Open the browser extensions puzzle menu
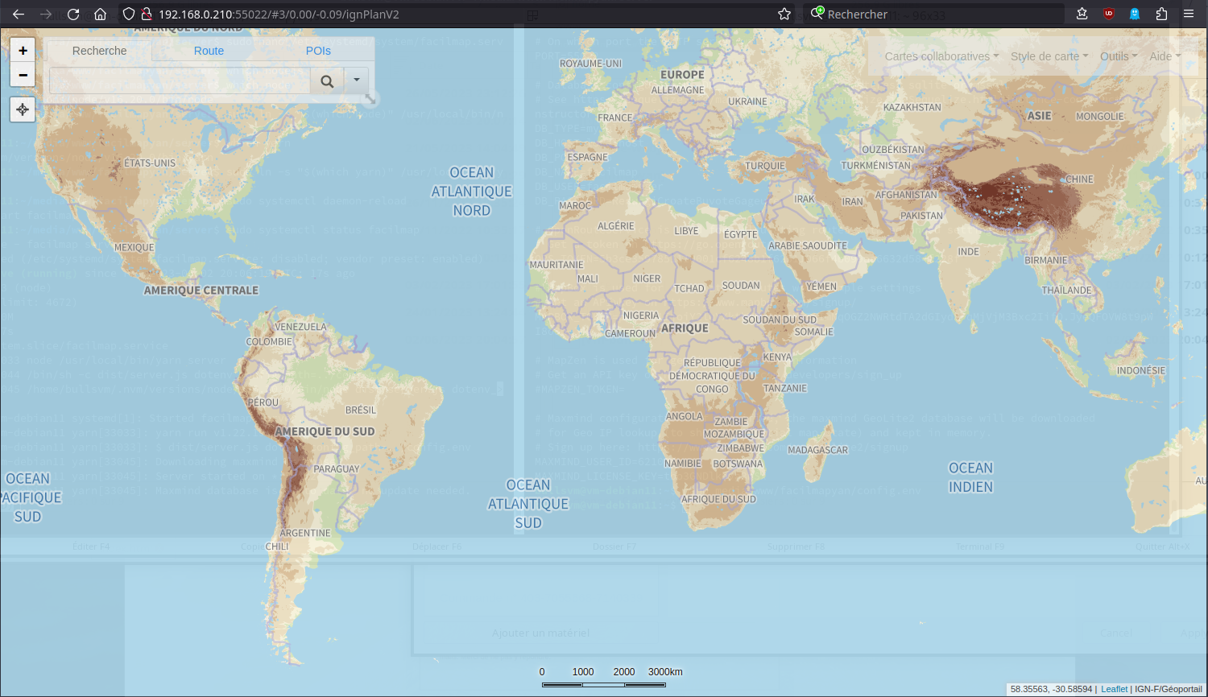 click(x=1161, y=14)
